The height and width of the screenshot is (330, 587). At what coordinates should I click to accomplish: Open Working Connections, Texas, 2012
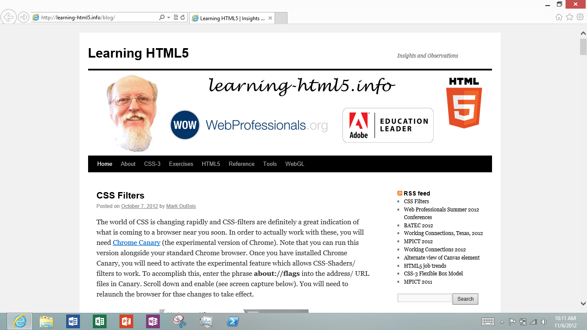click(x=443, y=233)
